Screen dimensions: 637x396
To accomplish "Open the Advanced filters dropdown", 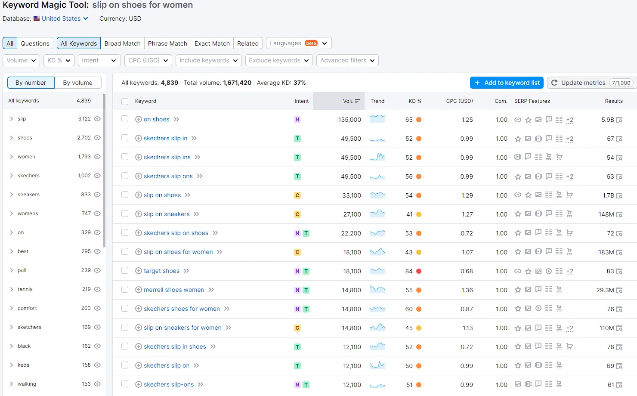I will (x=347, y=60).
